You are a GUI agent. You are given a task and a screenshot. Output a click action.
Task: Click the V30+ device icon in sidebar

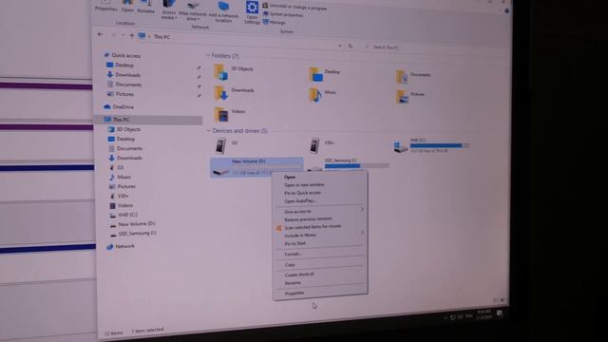point(112,196)
